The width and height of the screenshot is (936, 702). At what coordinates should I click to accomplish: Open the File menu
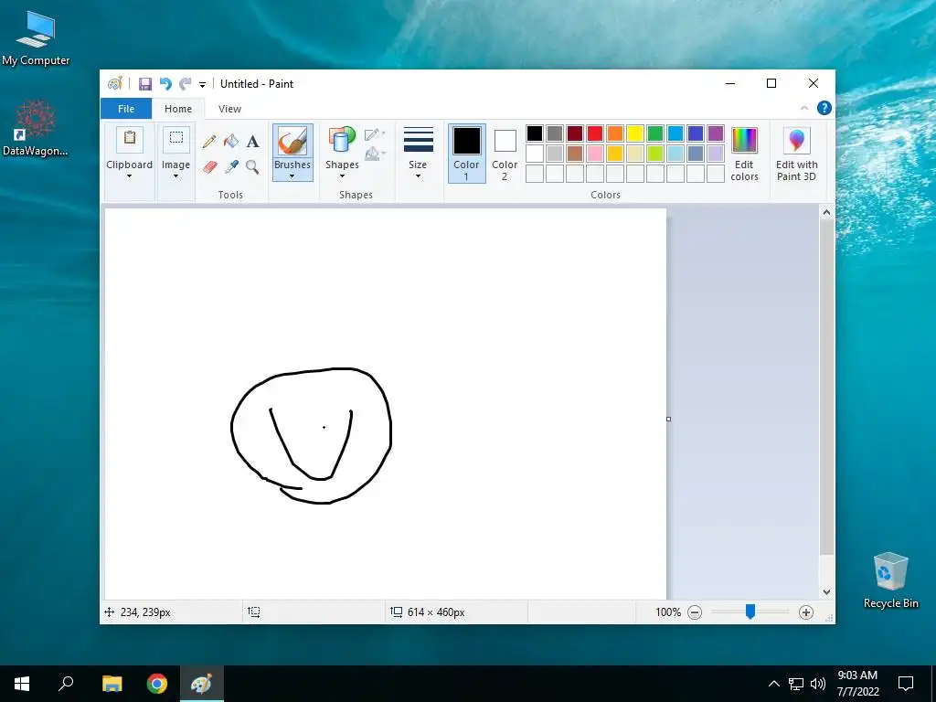(x=126, y=109)
